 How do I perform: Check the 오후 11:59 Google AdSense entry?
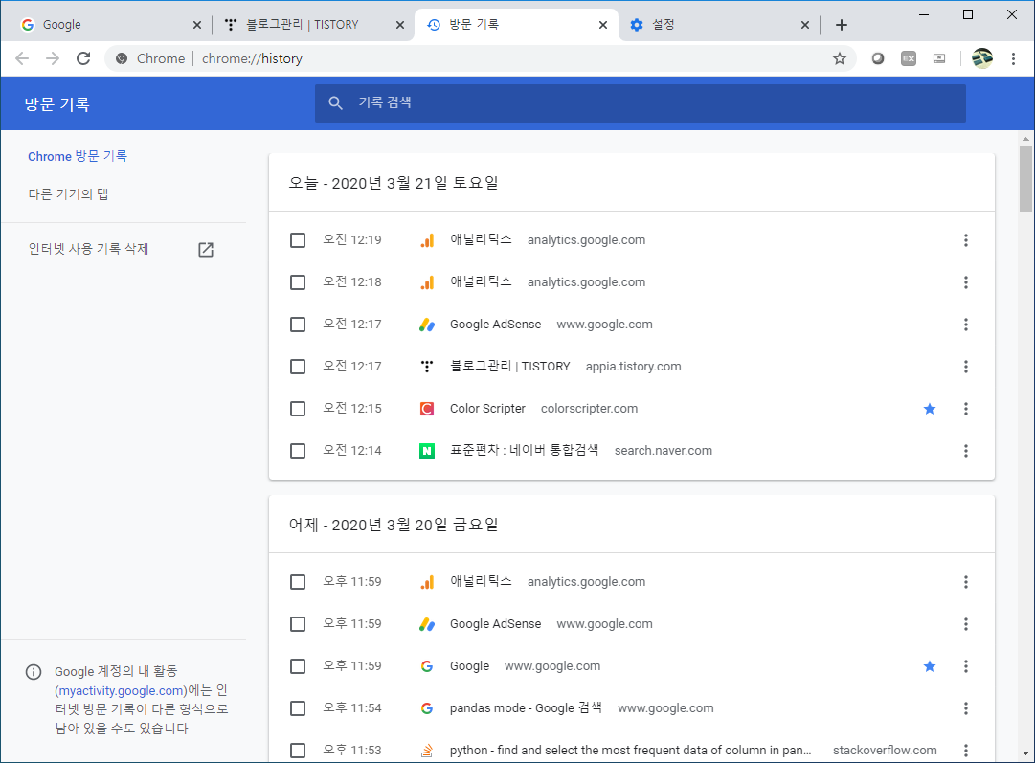click(x=298, y=624)
